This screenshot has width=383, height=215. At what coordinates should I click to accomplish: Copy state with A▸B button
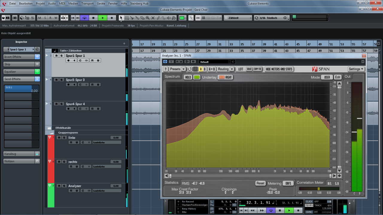[212, 69]
